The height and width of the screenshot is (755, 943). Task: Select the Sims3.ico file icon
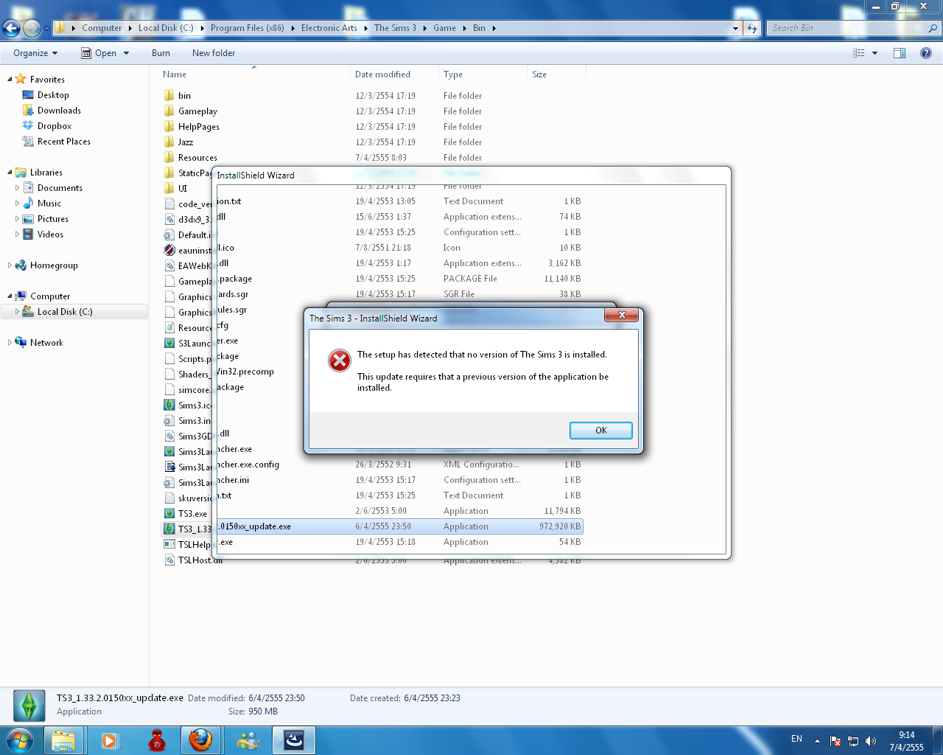169,406
